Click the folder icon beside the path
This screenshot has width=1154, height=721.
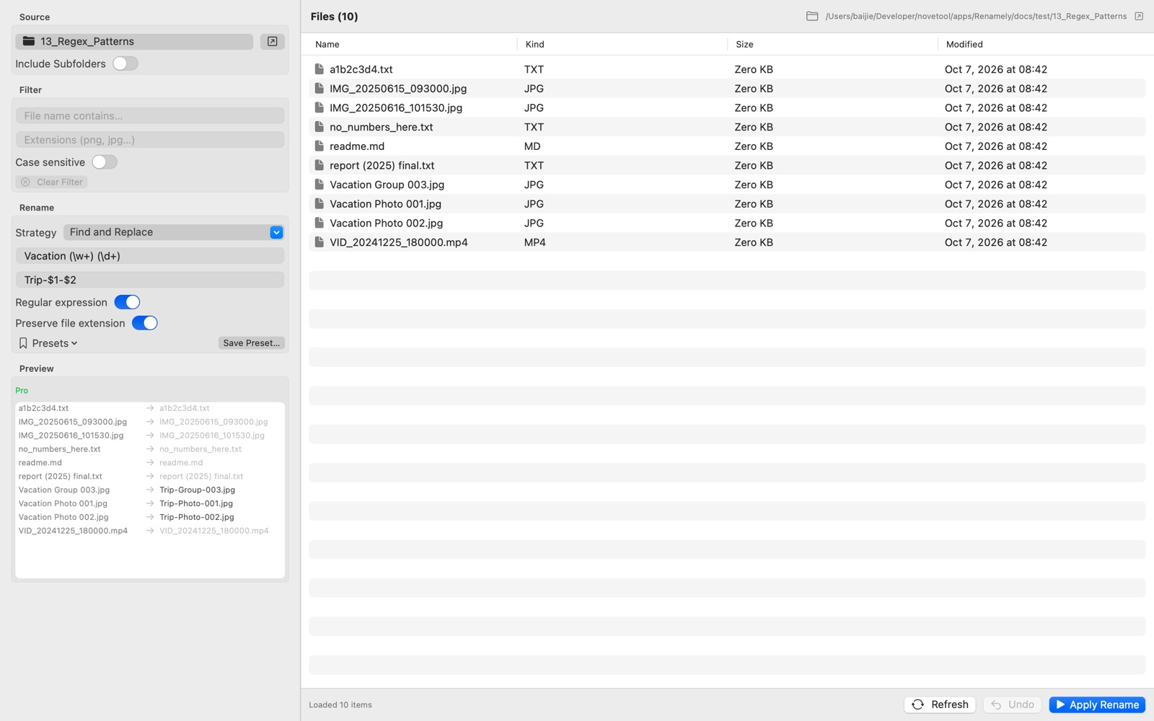(812, 16)
